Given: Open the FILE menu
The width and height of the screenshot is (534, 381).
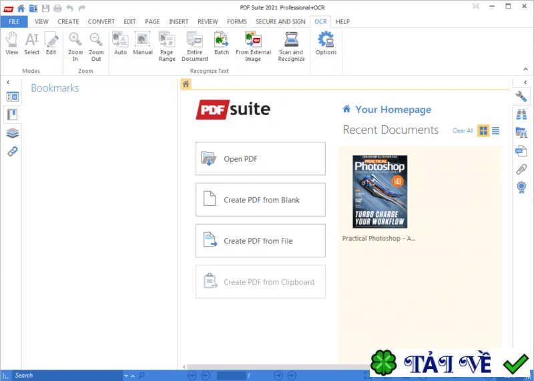Looking at the screenshot, I should [x=14, y=21].
